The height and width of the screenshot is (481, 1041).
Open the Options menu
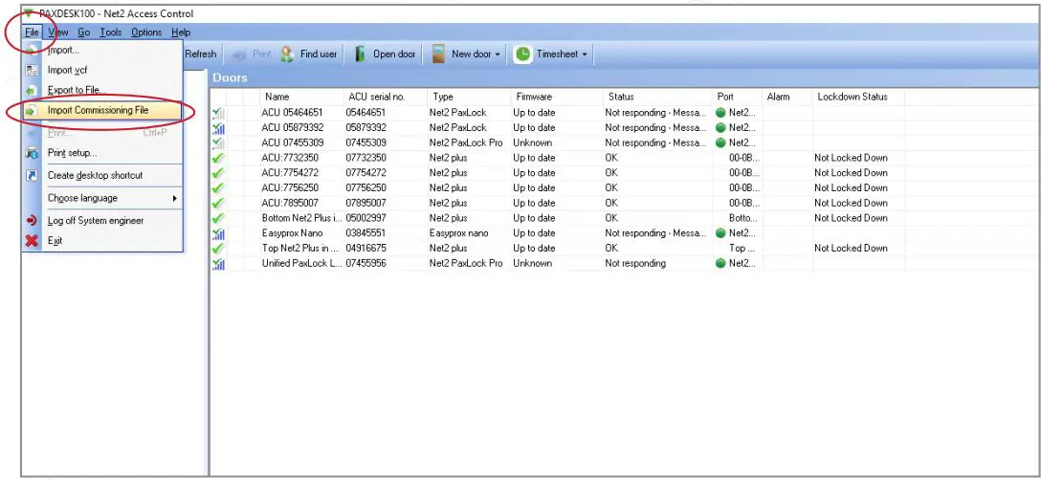tap(146, 32)
